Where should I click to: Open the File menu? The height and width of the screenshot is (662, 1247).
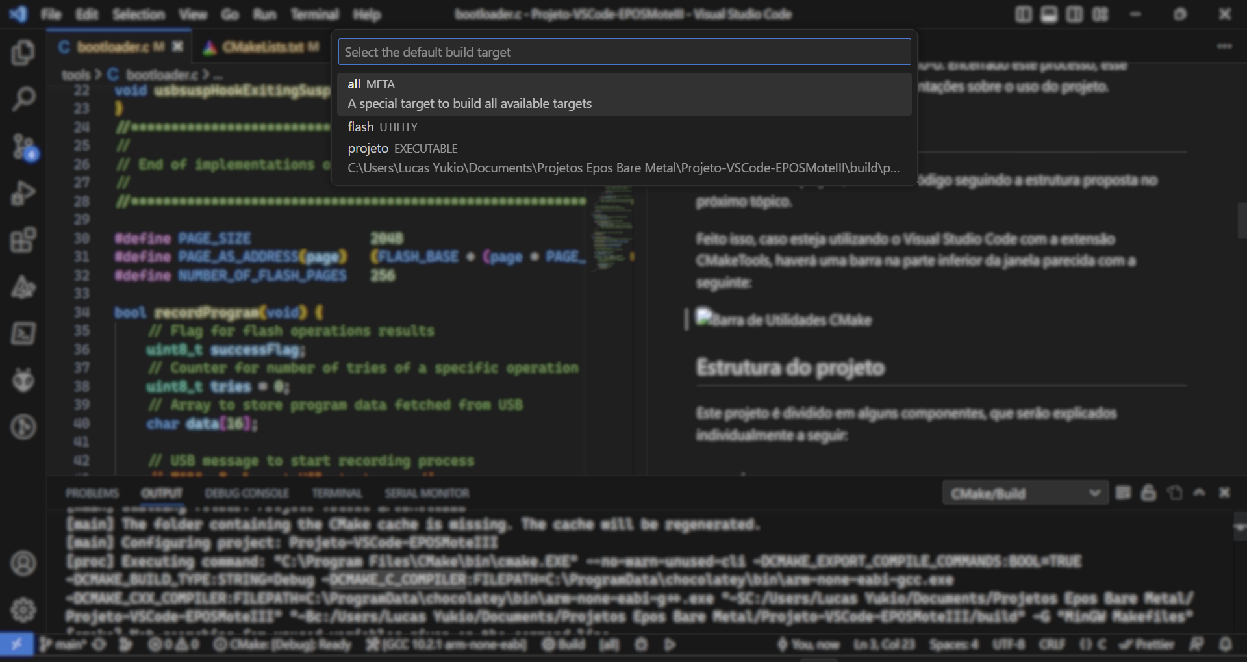51,14
